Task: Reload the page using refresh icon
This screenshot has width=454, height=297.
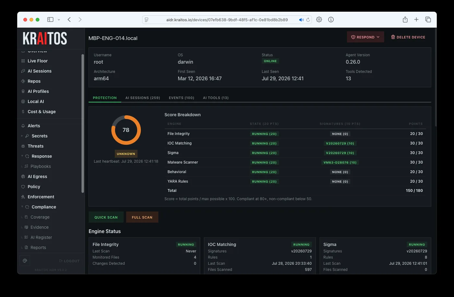Action: pyautogui.click(x=308, y=20)
